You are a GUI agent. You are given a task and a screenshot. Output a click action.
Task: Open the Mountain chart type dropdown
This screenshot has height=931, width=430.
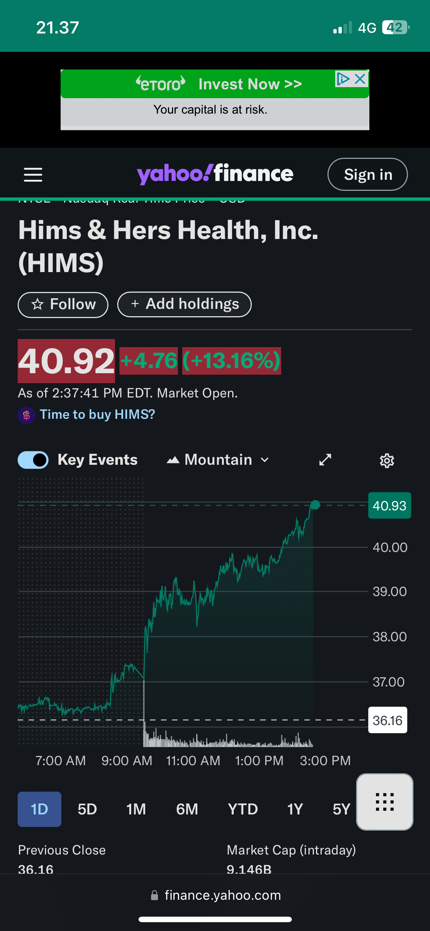pyautogui.click(x=218, y=460)
